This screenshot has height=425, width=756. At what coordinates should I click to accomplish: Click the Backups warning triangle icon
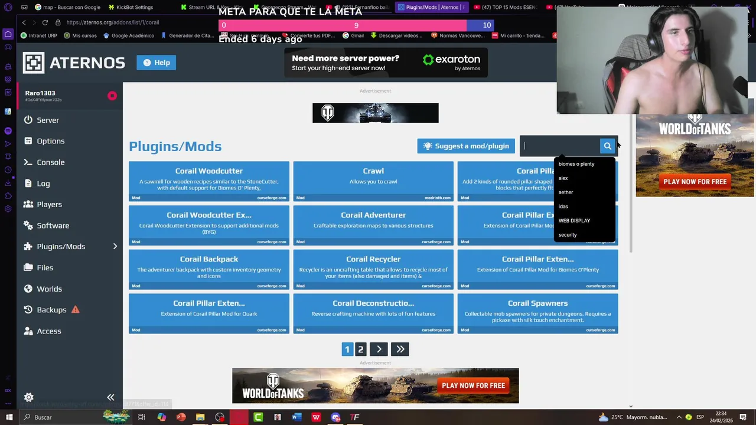point(75,309)
